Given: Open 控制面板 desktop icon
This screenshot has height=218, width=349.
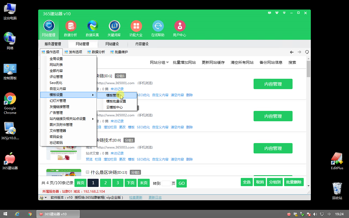Looking at the screenshot, I should pos(10,71).
